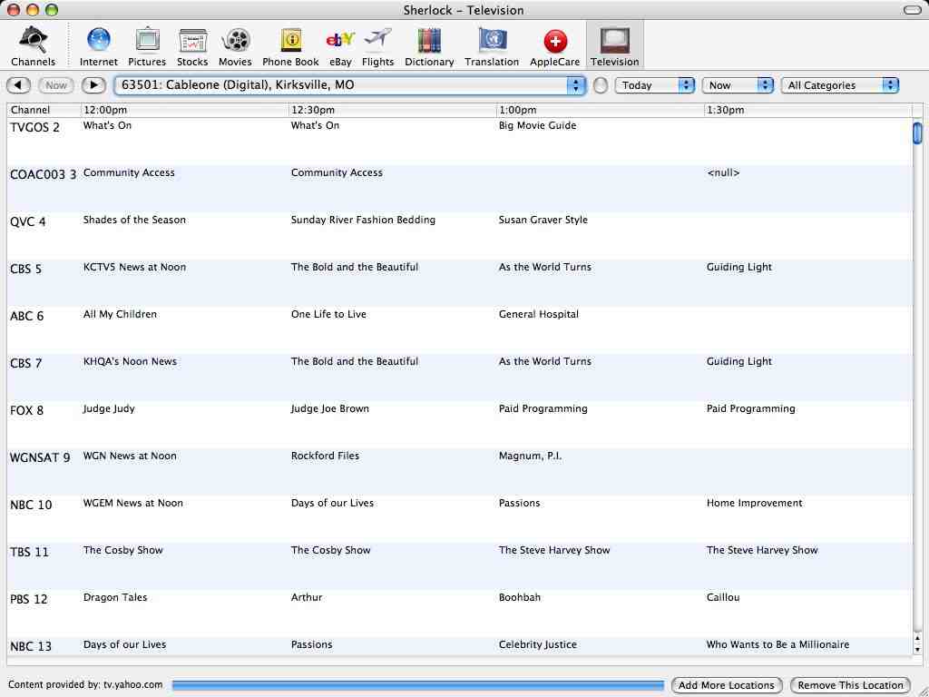
Task: Click Remove This Location button
Action: tap(850, 685)
